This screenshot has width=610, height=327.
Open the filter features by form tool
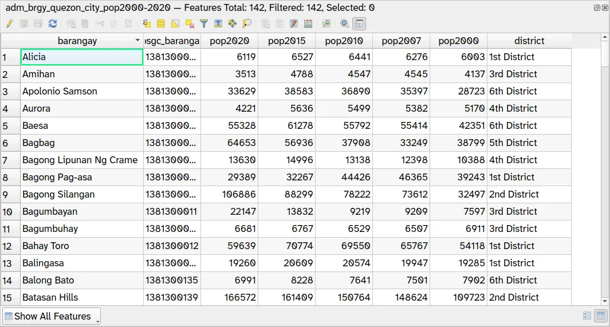(x=204, y=23)
